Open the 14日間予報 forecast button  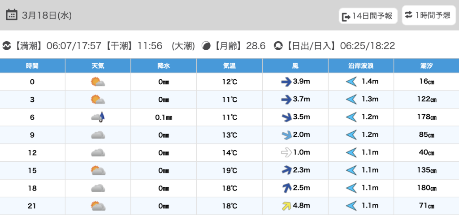click(368, 16)
